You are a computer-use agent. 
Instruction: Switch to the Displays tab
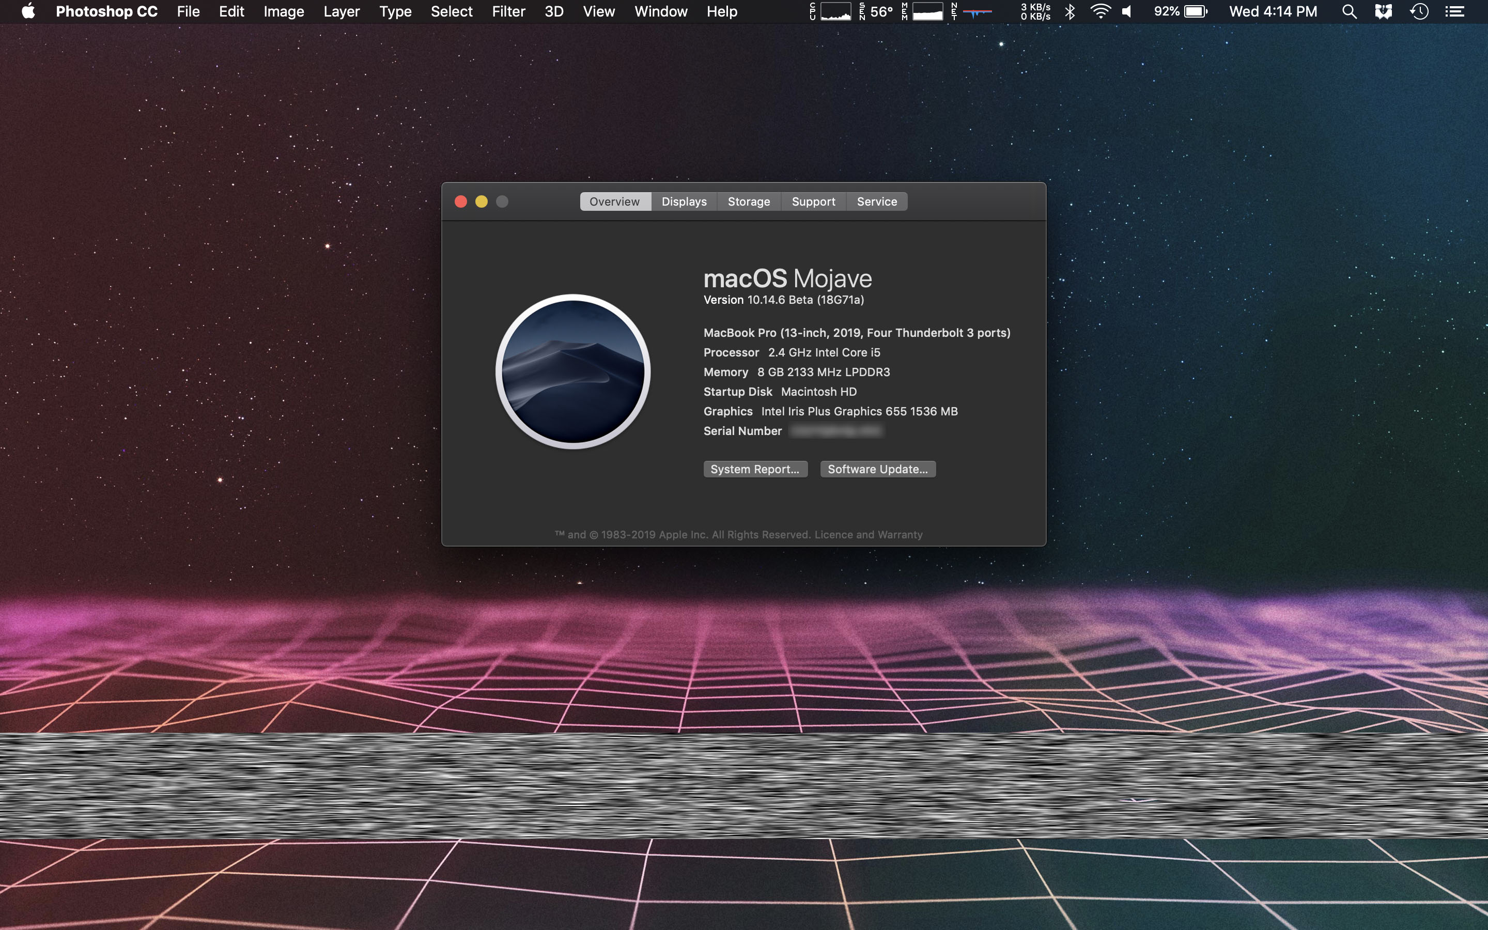click(684, 202)
